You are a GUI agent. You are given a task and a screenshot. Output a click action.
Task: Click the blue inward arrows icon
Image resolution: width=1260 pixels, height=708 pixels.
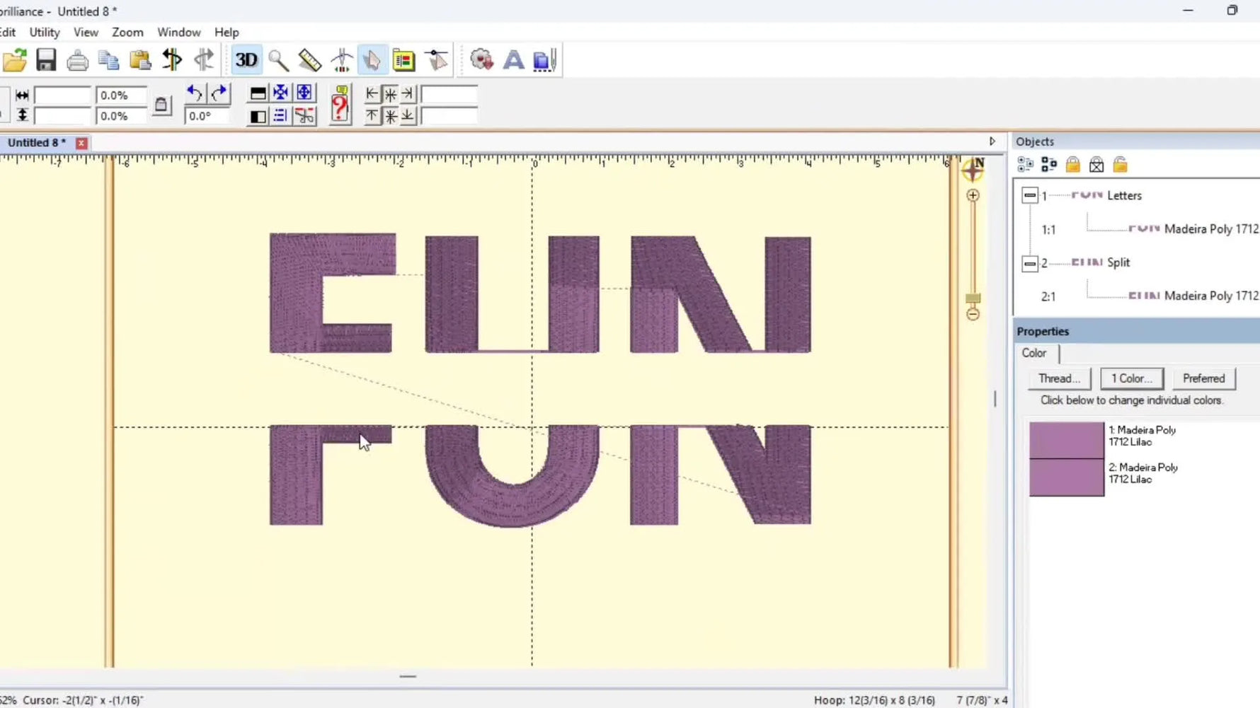coord(281,93)
